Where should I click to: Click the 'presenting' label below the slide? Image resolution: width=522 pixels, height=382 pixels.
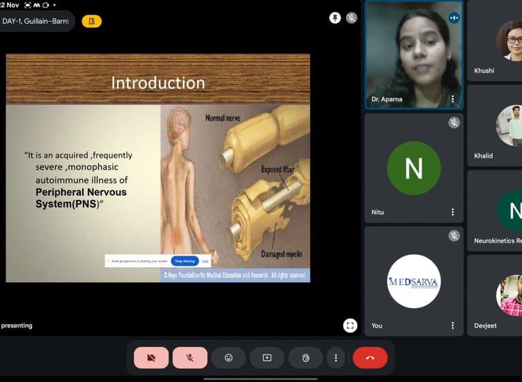pos(16,326)
